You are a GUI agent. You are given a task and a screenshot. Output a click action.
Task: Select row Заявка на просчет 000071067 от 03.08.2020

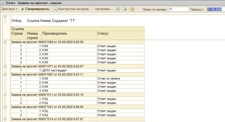point(77,74)
